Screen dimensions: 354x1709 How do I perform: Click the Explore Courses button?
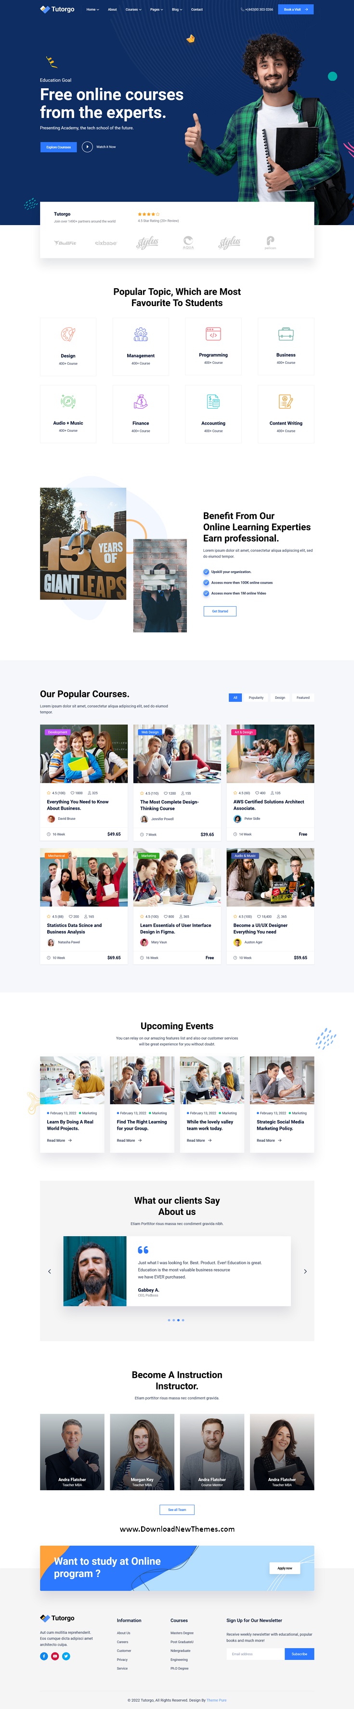click(x=58, y=147)
